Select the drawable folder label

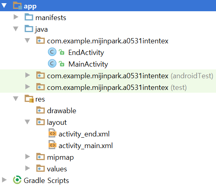(x=61, y=111)
